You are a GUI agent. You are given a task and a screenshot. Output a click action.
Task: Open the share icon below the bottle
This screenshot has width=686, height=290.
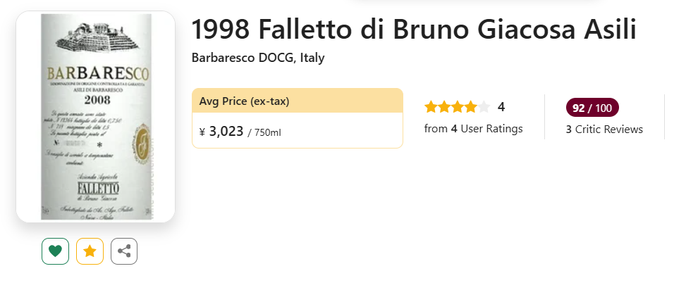[x=124, y=251]
